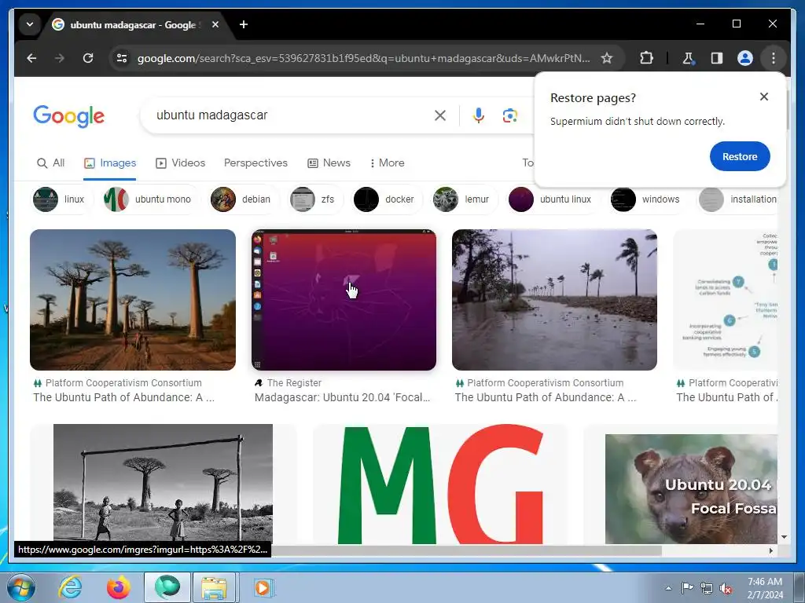Start voice search with microphone
Viewport: 805px width, 603px height.
click(x=479, y=115)
